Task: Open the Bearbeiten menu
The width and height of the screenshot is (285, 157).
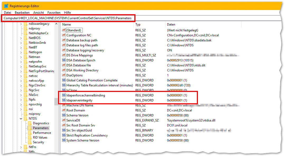Action: (x=22, y=12)
